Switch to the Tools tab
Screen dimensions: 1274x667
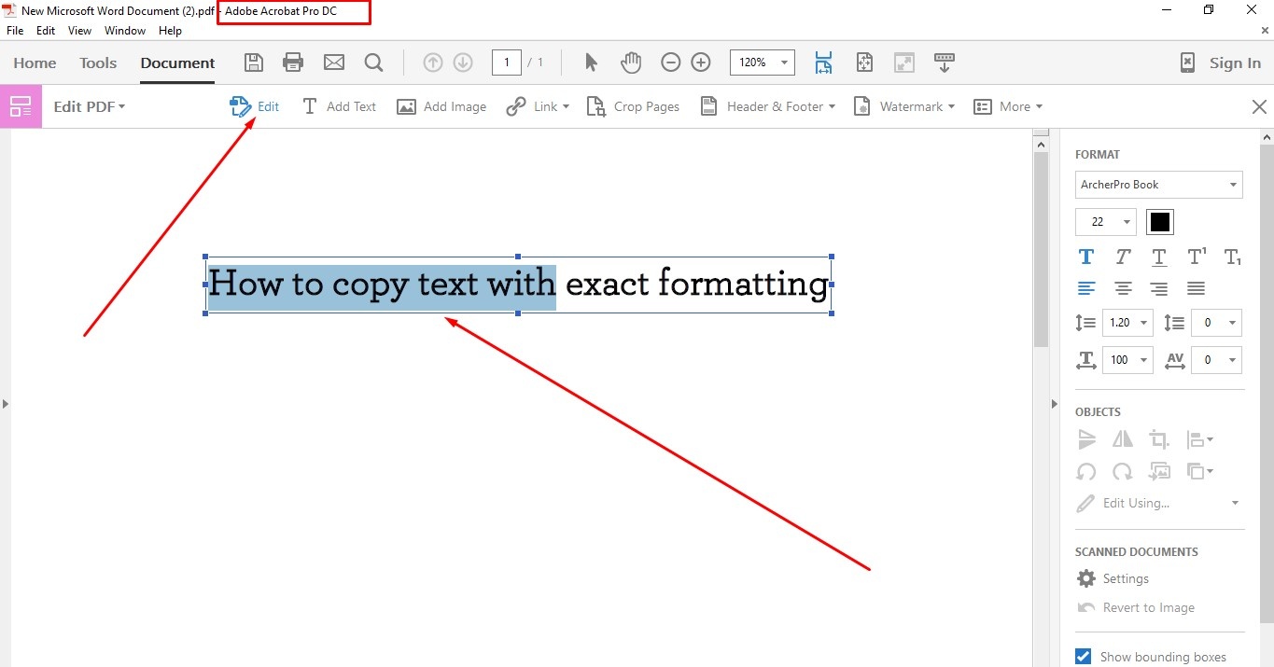(98, 63)
